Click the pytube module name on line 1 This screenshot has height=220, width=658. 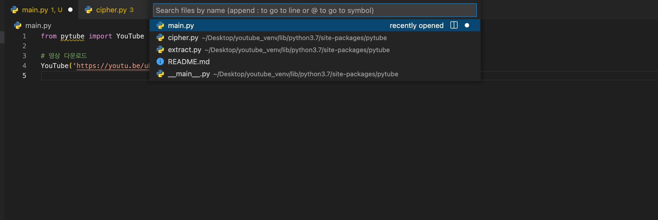[72, 36]
